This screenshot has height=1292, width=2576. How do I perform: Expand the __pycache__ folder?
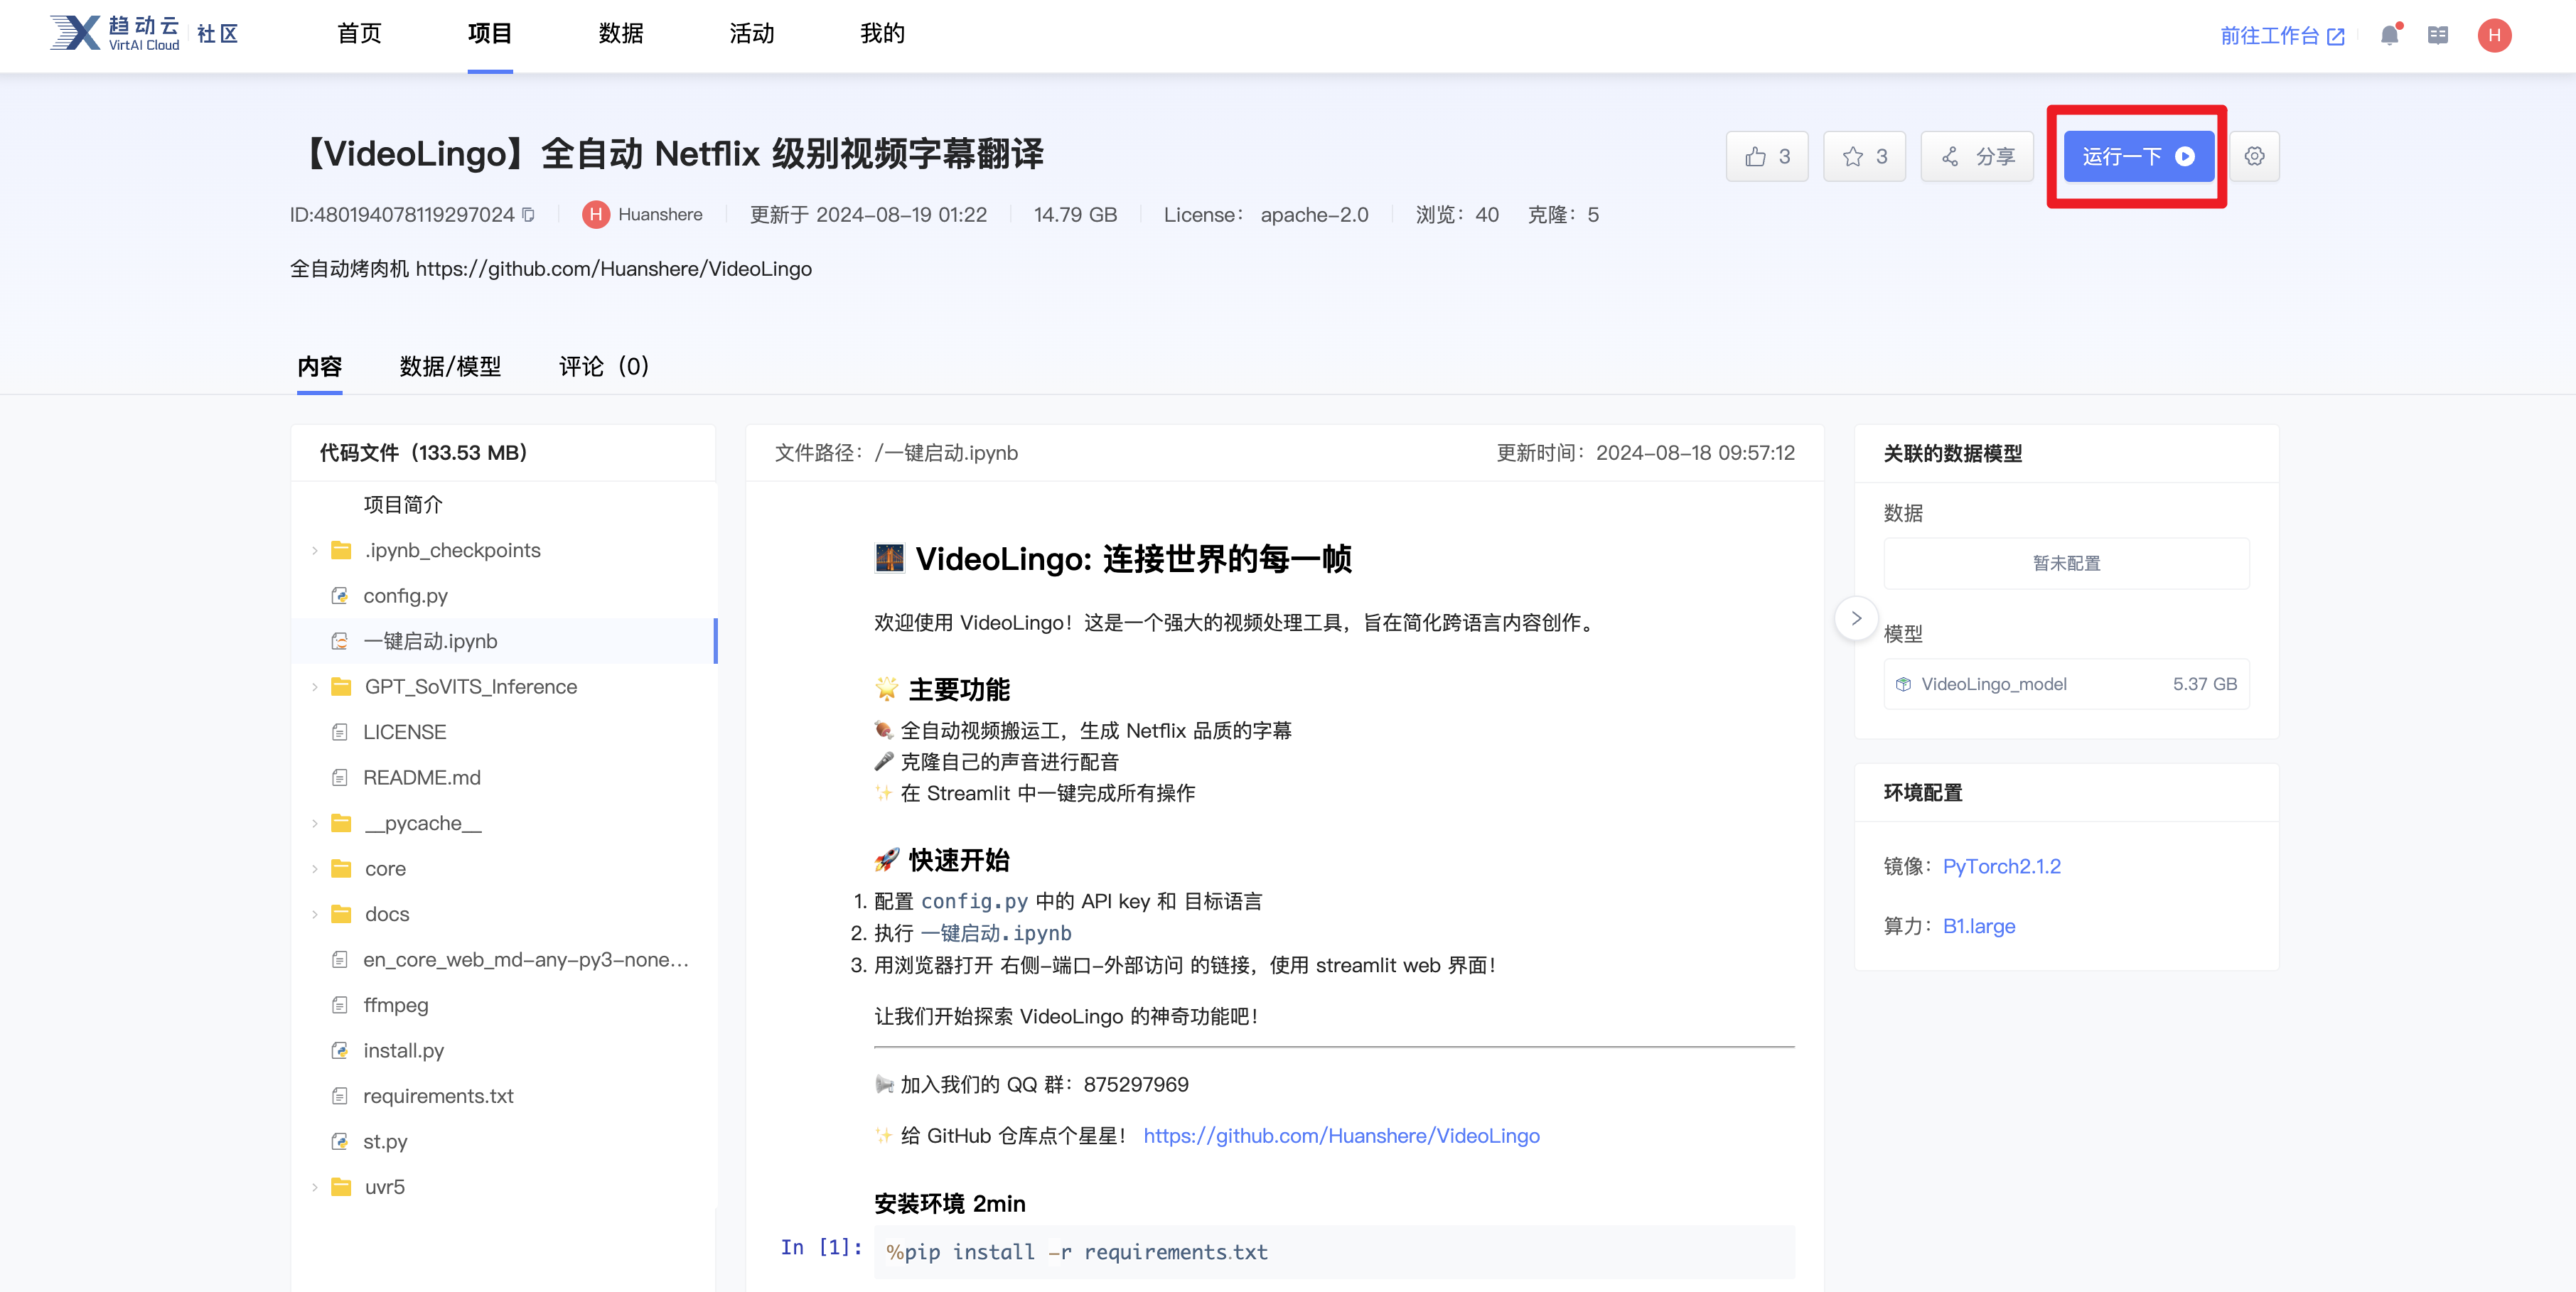(x=314, y=824)
